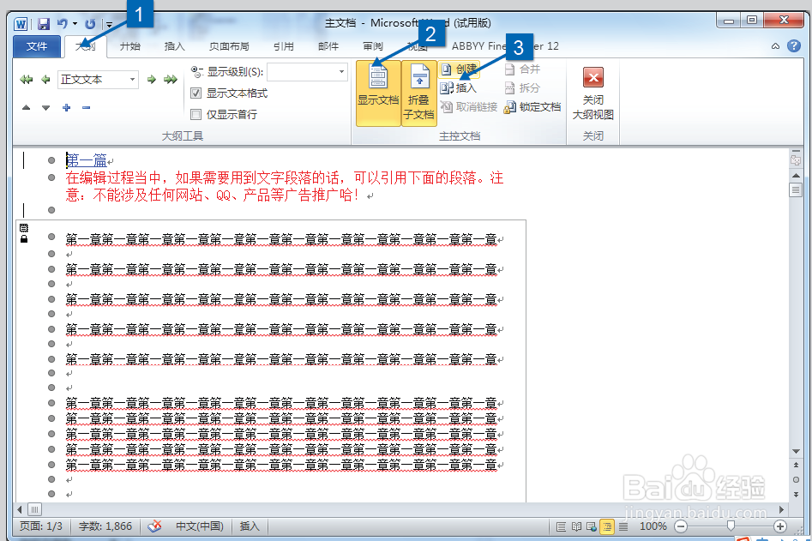Click the Word application icon in title bar
This screenshot has width=812, height=541.
click(x=21, y=24)
